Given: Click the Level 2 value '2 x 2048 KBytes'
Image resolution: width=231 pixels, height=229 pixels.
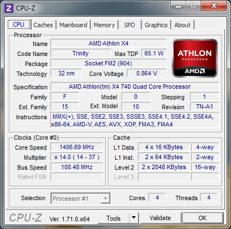Looking at the screenshot, I should 164,167.
